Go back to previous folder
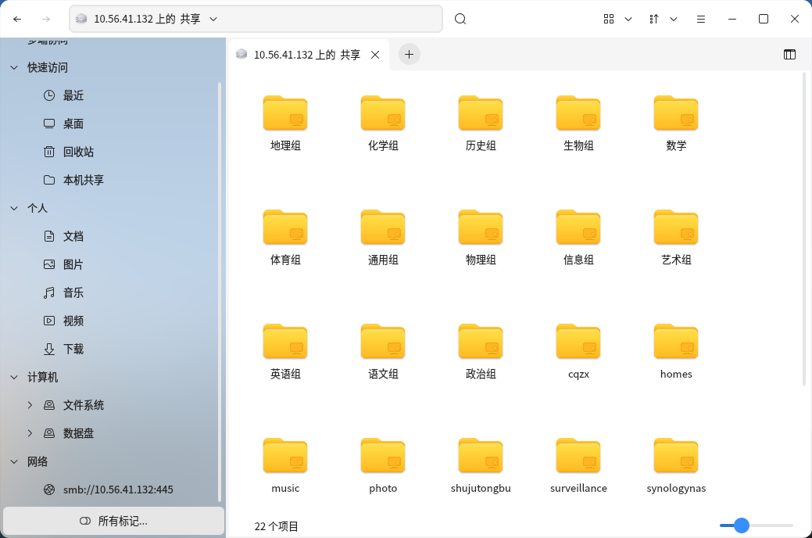The width and height of the screenshot is (812, 538). point(17,20)
